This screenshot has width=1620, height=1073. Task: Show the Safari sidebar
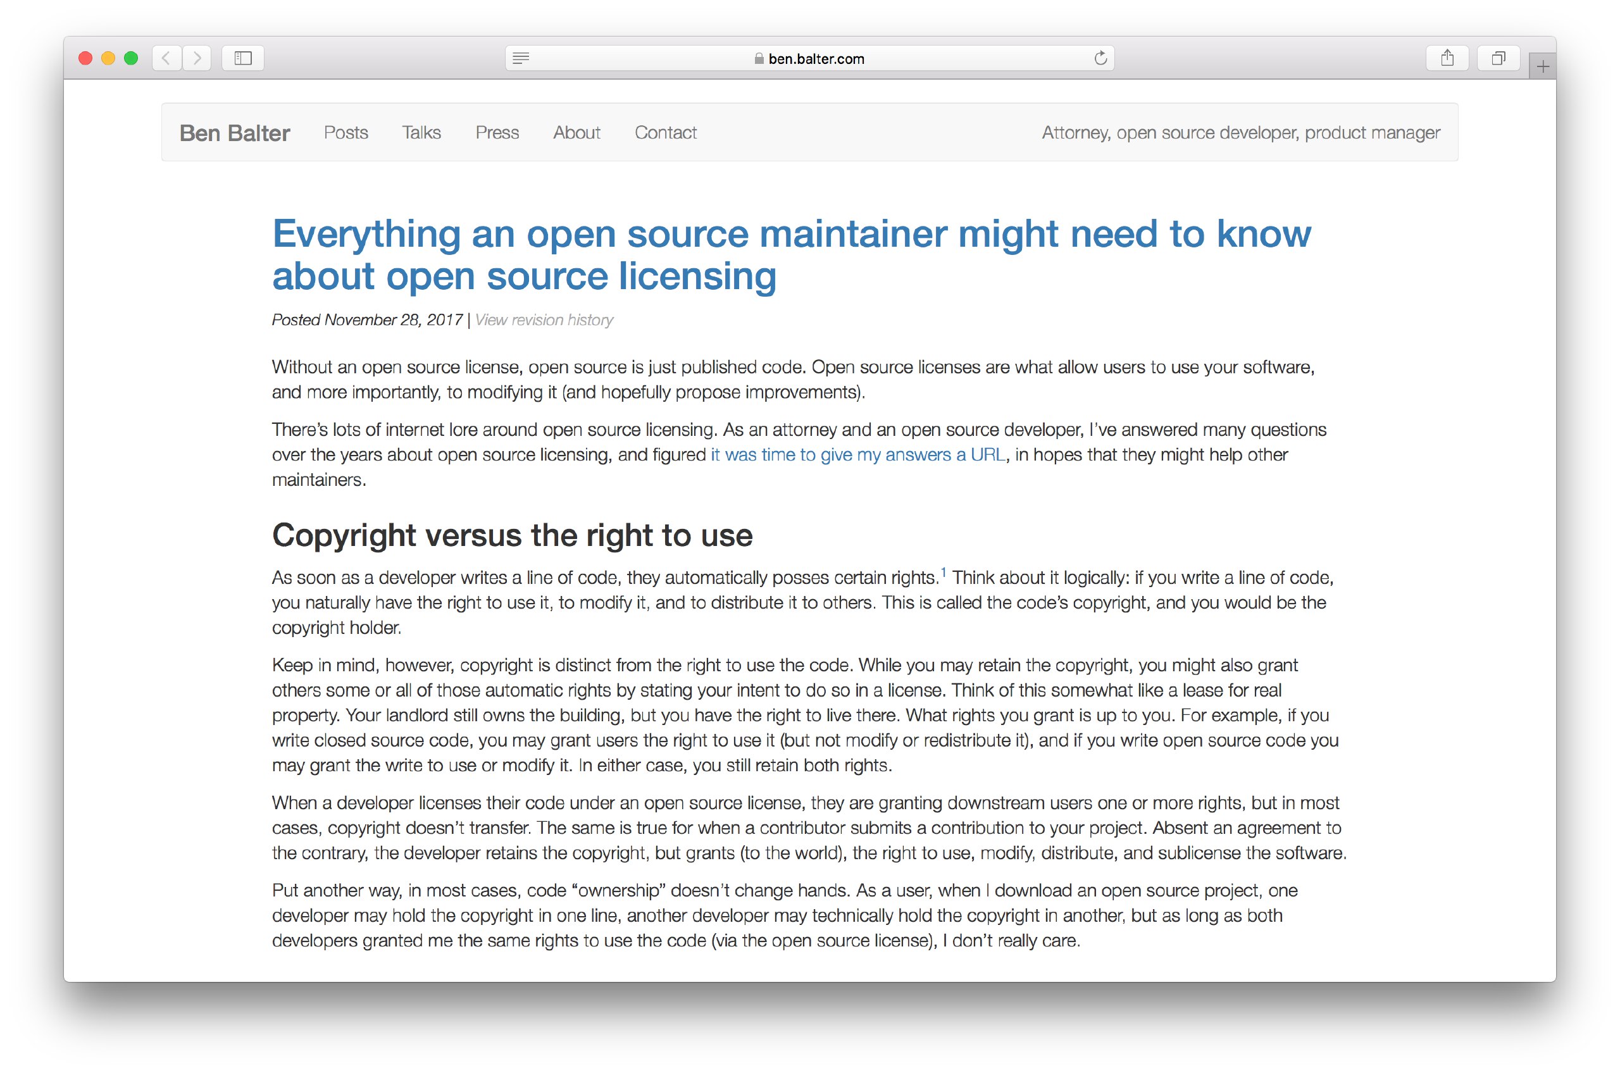tap(243, 58)
